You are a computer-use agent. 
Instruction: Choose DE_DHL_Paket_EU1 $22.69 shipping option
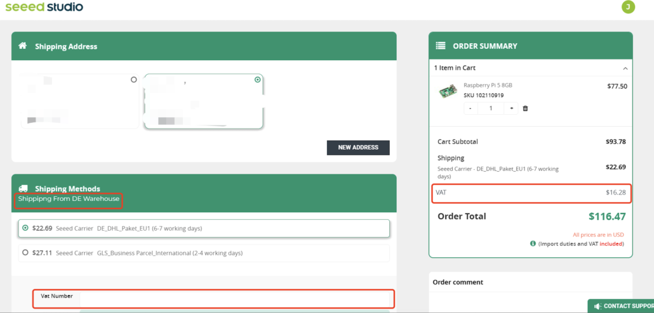25,228
